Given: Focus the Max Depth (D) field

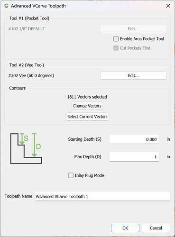Looking at the screenshot, I should tap(134, 157).
